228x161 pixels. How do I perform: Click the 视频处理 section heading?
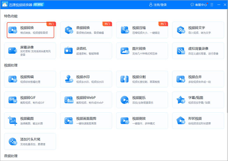point(11,65)
